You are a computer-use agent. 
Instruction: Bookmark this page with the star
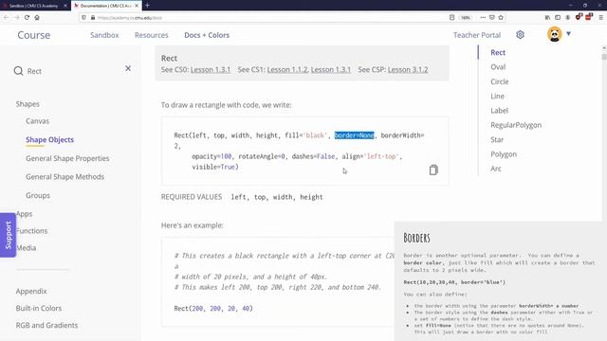501,17
